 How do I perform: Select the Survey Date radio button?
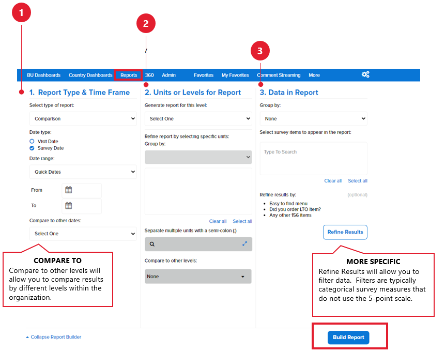[32, 148]
